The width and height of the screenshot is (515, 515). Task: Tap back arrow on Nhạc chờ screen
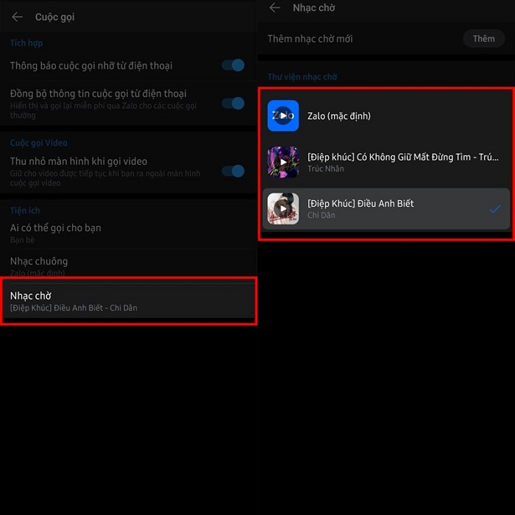click(275, 8)
